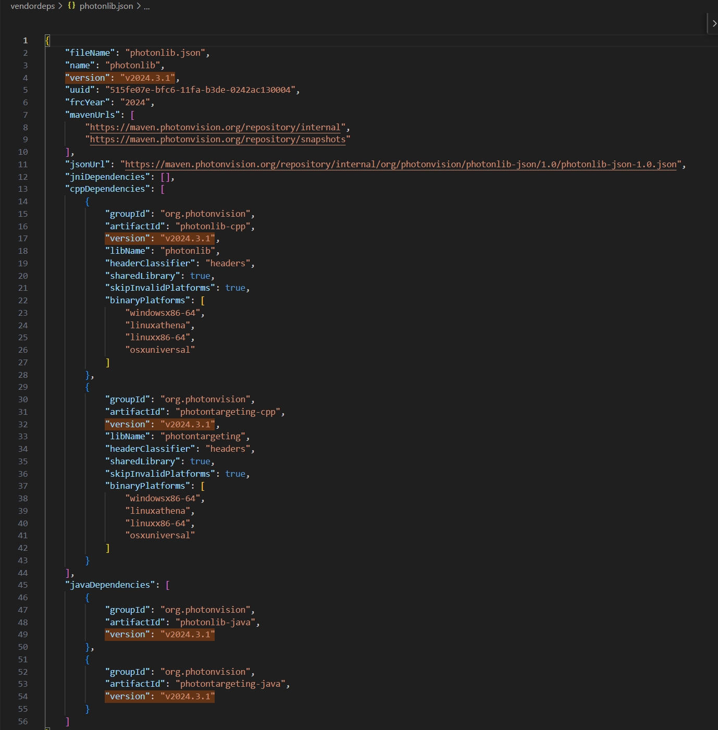This screenshot has width=718, height=730.
Task: Click the chevron arrow at top right edge
Action: point(714,23)
